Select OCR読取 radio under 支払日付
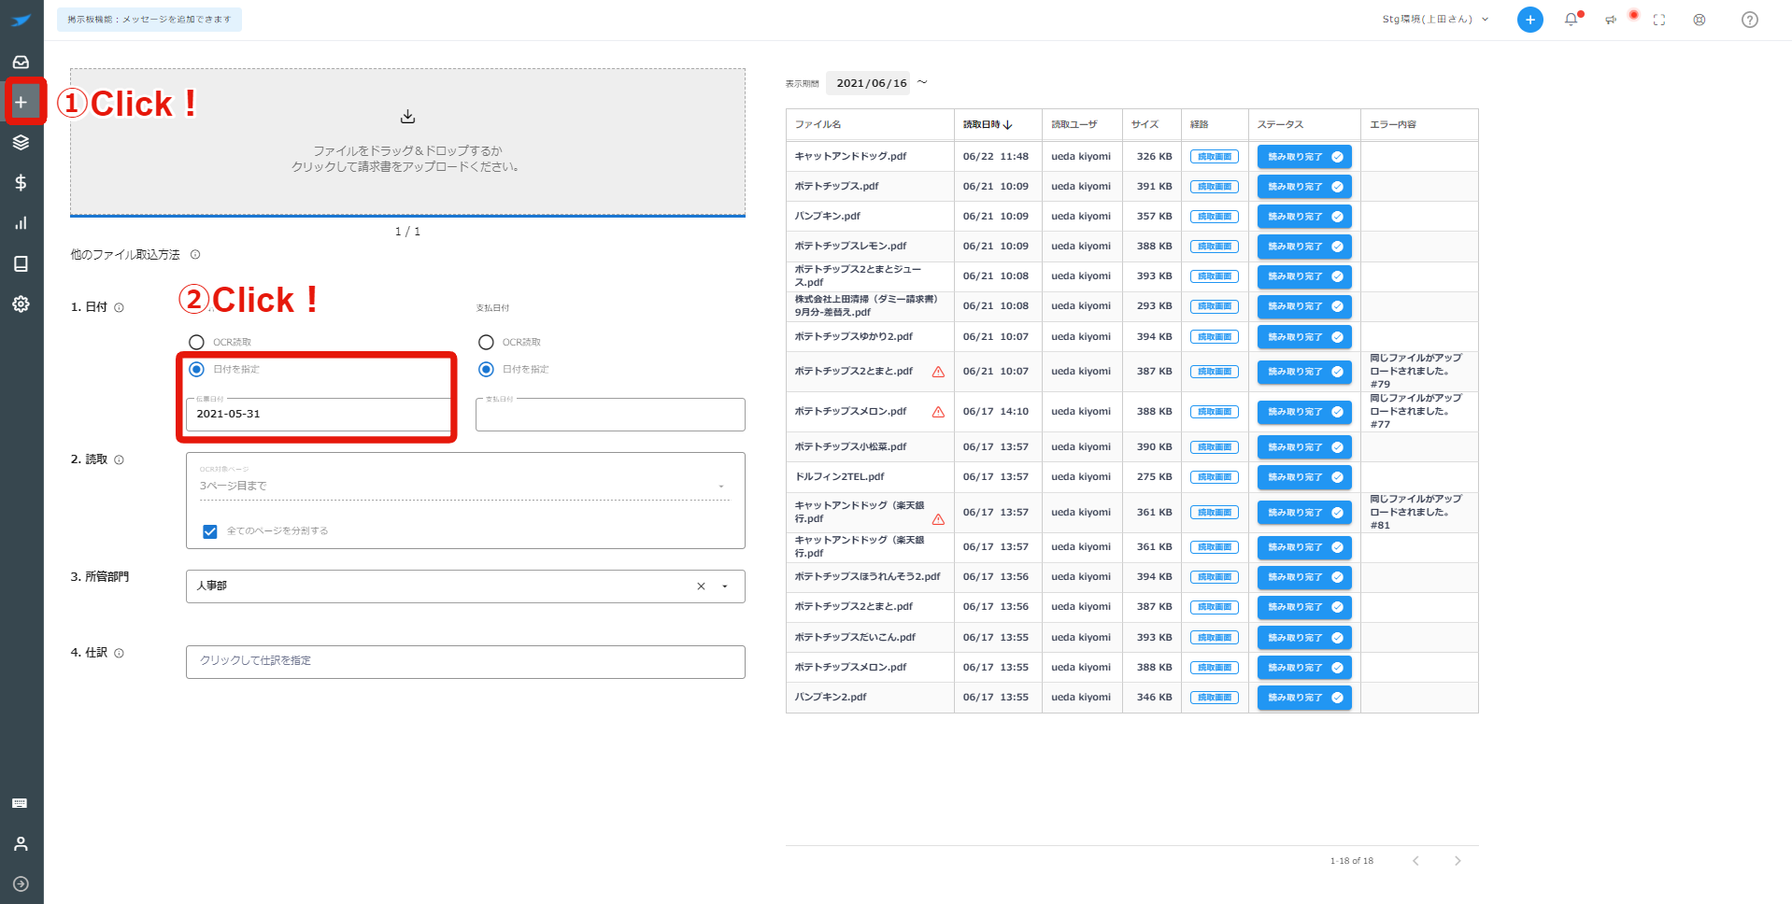 [x=486, y=342]
